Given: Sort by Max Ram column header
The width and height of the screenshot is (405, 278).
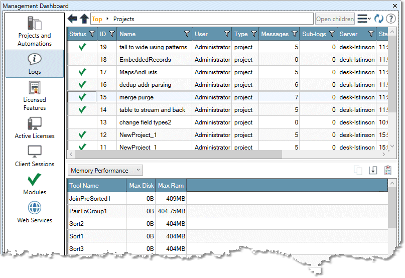Looking at the screenshot, I should pyautogui.click(x=171, y=186).
